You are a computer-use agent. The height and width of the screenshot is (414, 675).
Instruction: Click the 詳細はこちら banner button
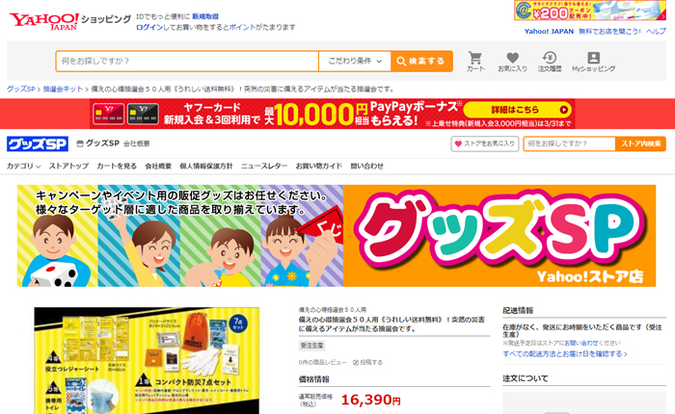click(518, 110)
